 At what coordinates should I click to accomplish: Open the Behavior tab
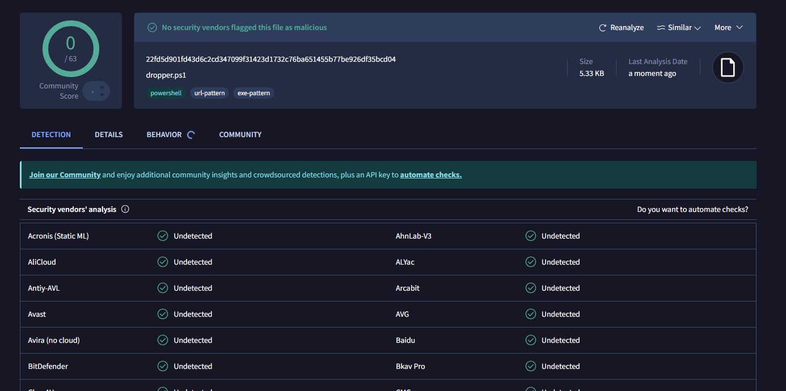[164, 135]
